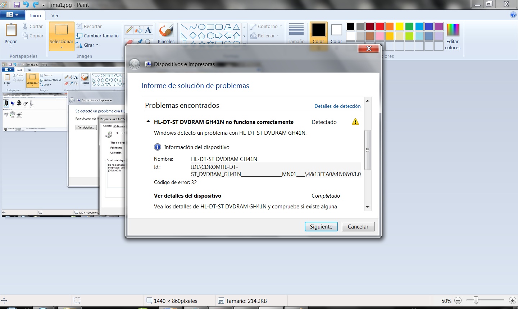Select the Text tool

click(148, 30)
